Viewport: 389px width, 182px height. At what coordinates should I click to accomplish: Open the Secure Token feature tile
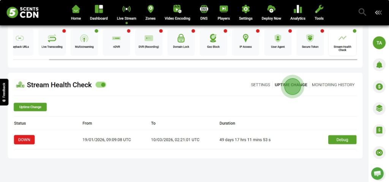[x=310, y=42]
